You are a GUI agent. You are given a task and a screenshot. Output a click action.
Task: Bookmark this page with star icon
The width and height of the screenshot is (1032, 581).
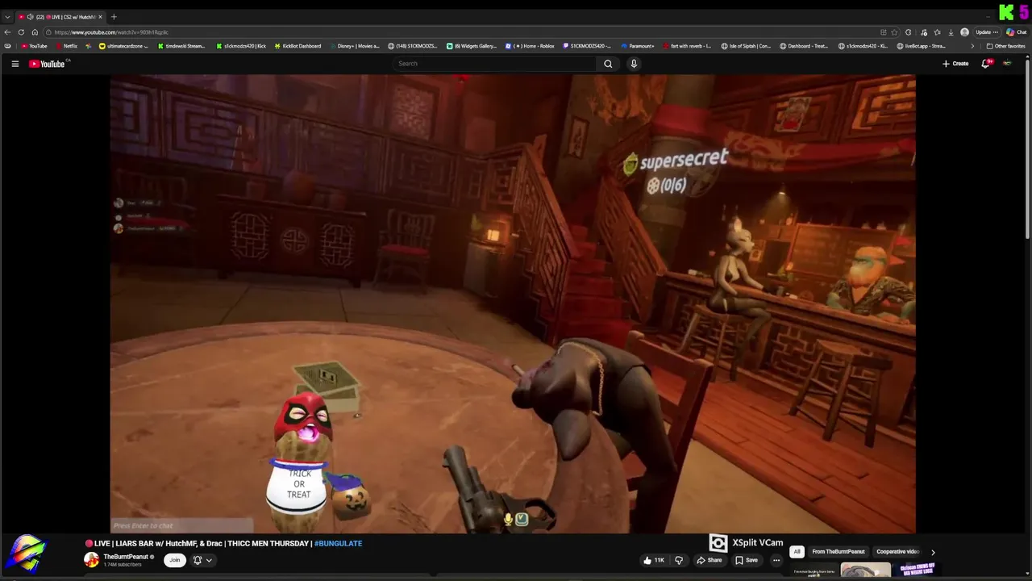coord(895,32)
